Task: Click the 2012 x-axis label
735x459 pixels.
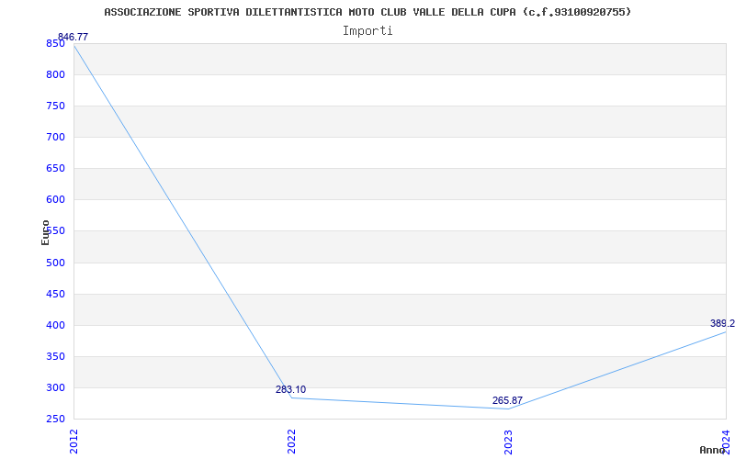Action: (73, 442)
